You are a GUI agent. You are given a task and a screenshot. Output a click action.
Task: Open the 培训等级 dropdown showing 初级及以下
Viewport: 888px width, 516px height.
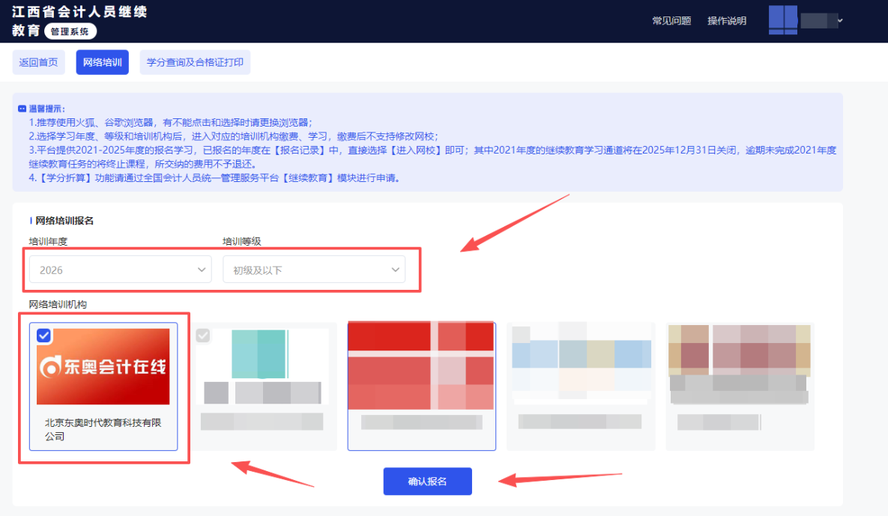click(x=314, y=268)
